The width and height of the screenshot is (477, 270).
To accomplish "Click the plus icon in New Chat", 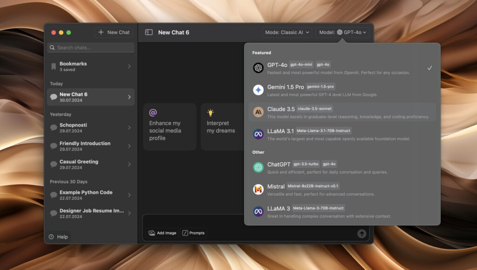I will 101,32.
